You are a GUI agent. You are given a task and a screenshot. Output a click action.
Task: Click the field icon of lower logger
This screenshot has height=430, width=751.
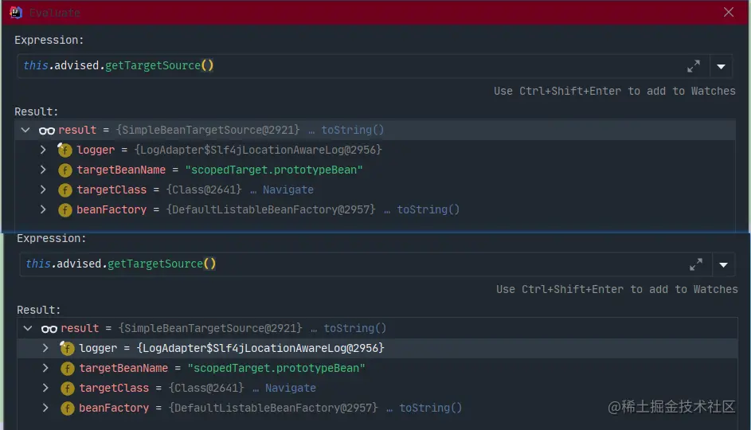[67, 348]
